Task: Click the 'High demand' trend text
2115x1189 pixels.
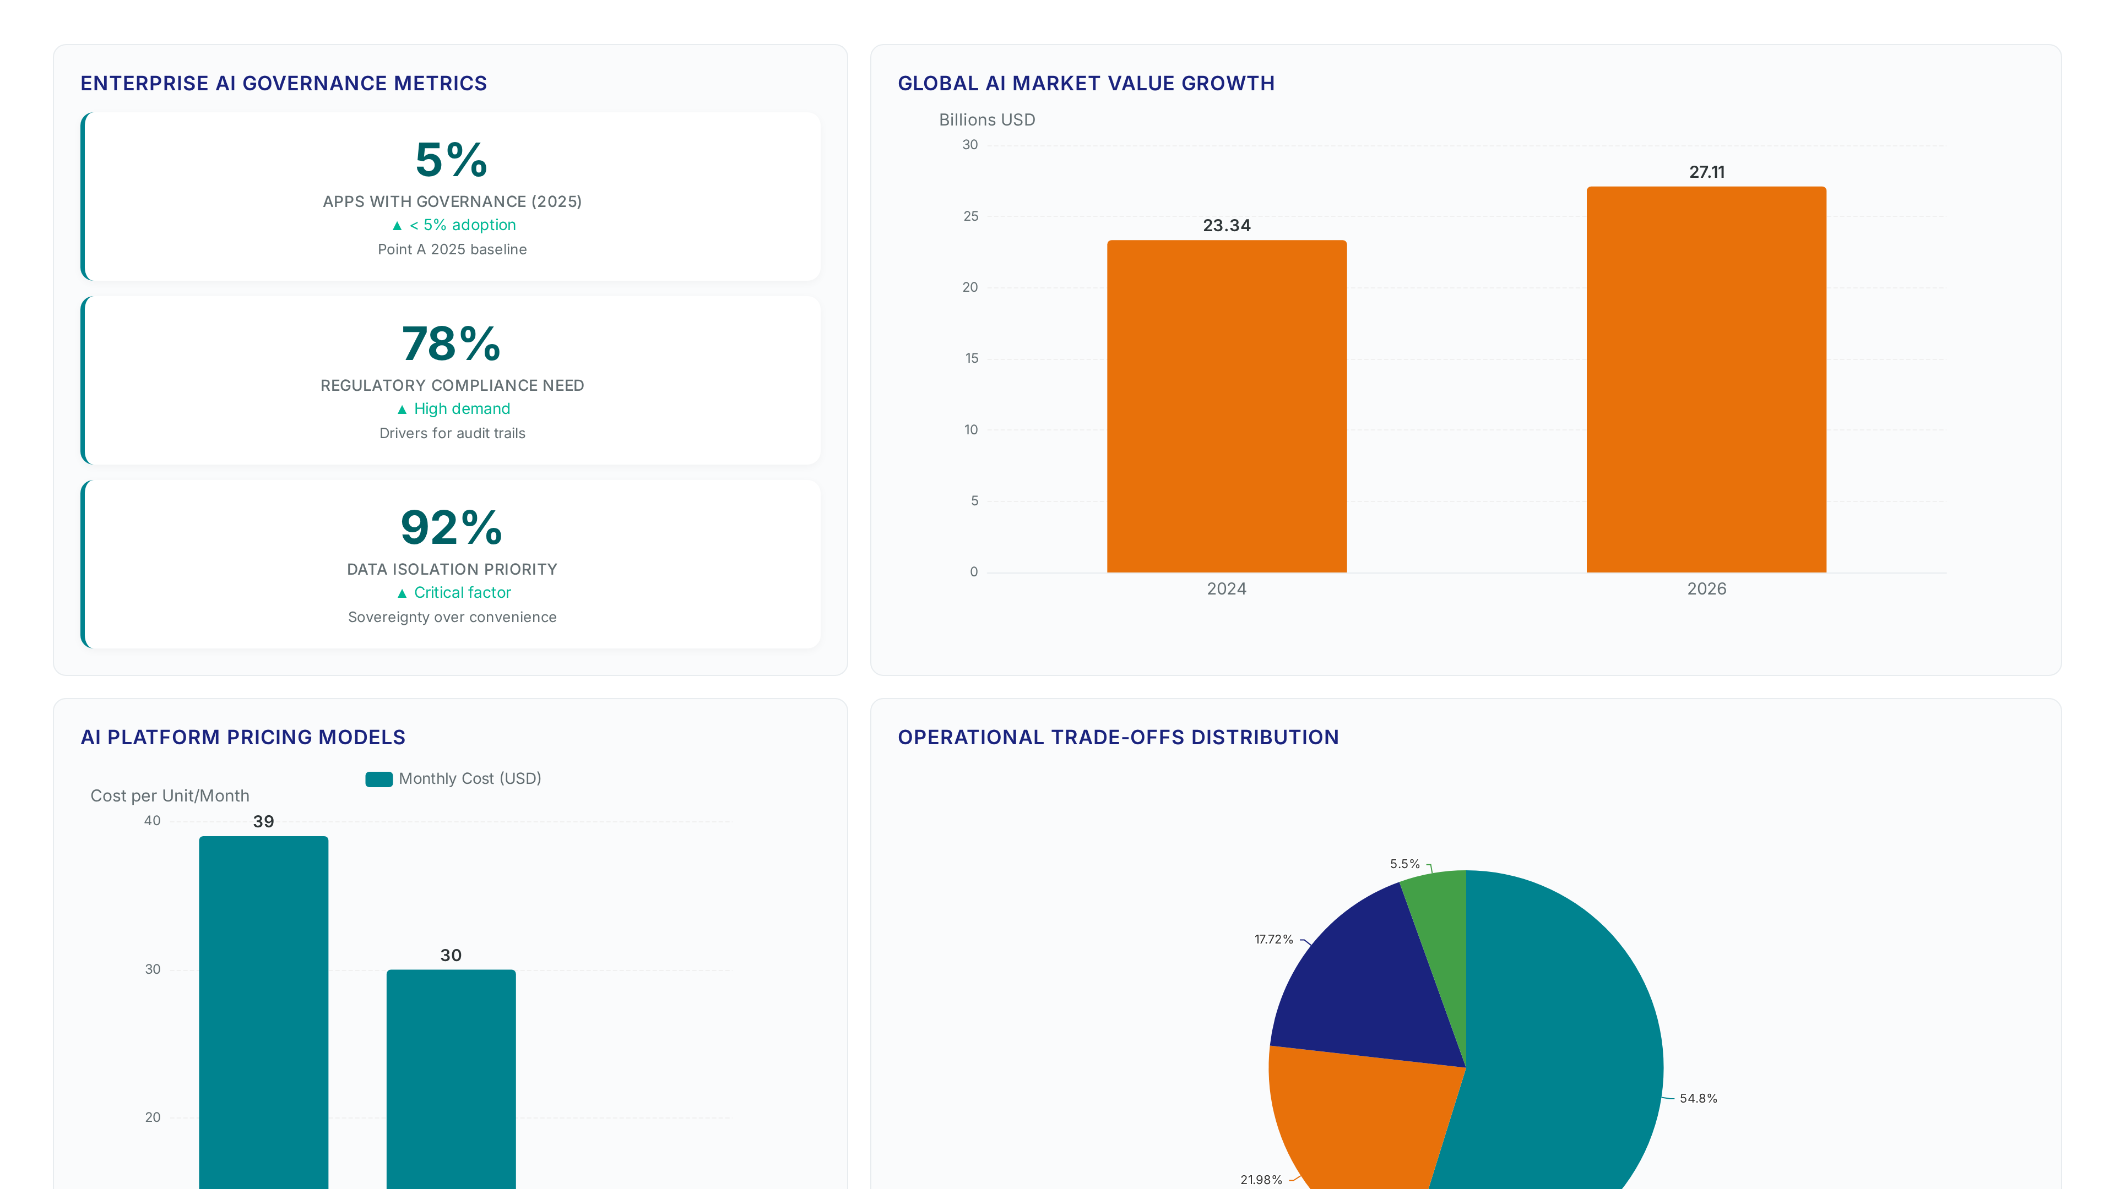Action: pos(462,408)
